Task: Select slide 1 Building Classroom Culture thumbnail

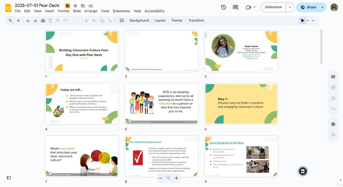Action: tap(82, 51)
